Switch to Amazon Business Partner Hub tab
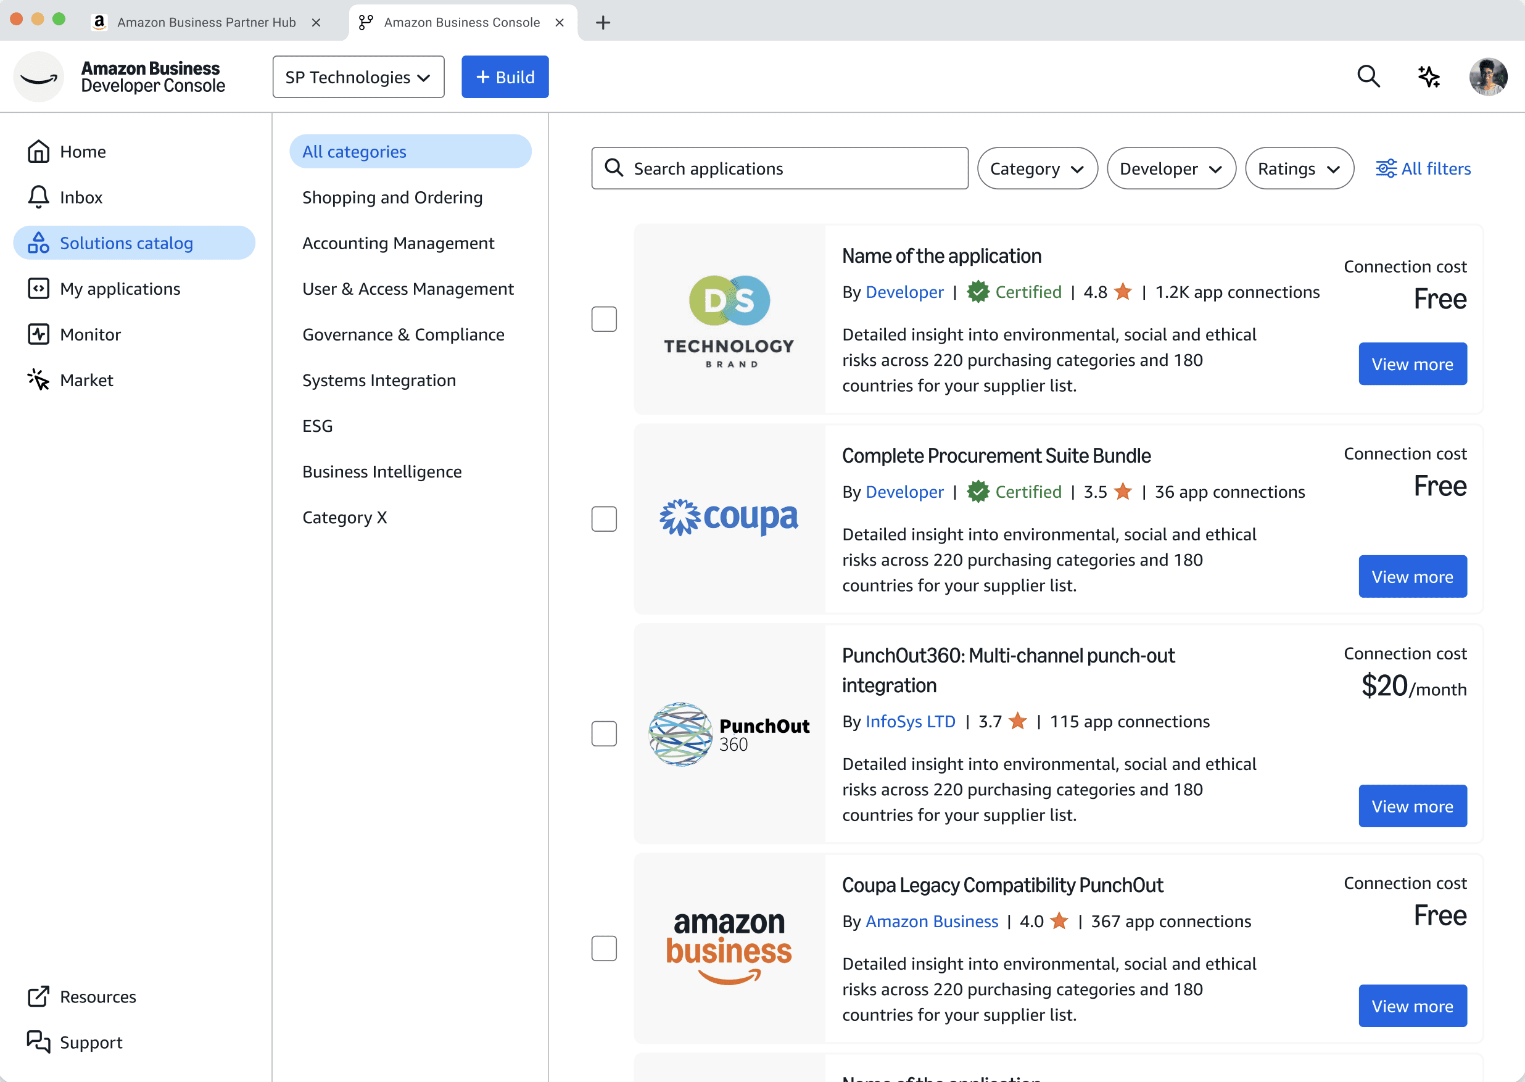 tap(206, 22)
